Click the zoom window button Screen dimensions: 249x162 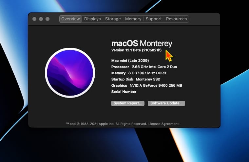point(48,19)
